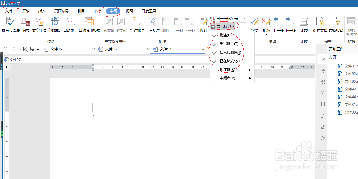Close the 文件96 document tab
The image size is (358, 179).
coord(148,49)
